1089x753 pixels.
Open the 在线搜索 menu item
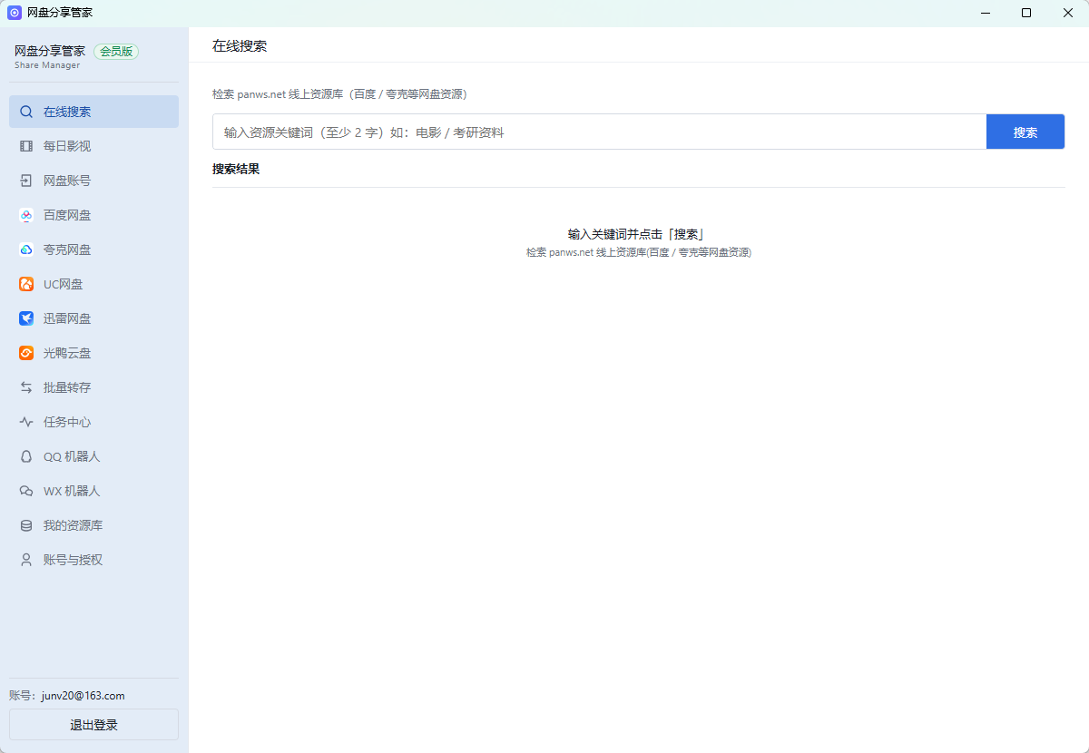pyautogui.click(x=94, y=112)
